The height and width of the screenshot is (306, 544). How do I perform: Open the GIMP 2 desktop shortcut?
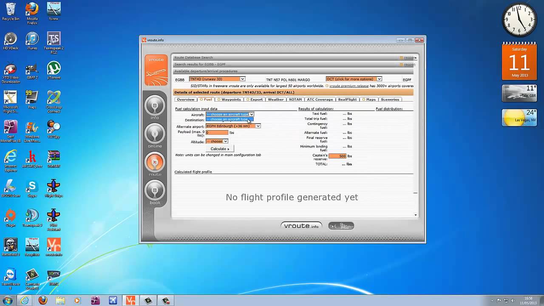(32, 71)
